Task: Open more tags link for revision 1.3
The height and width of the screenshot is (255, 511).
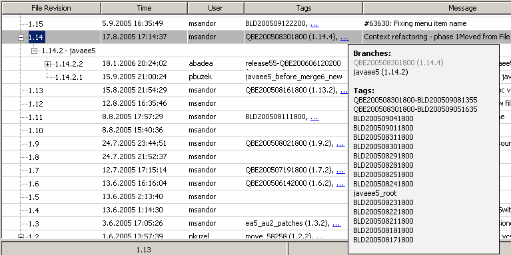Action: click(x=336, y=224)
